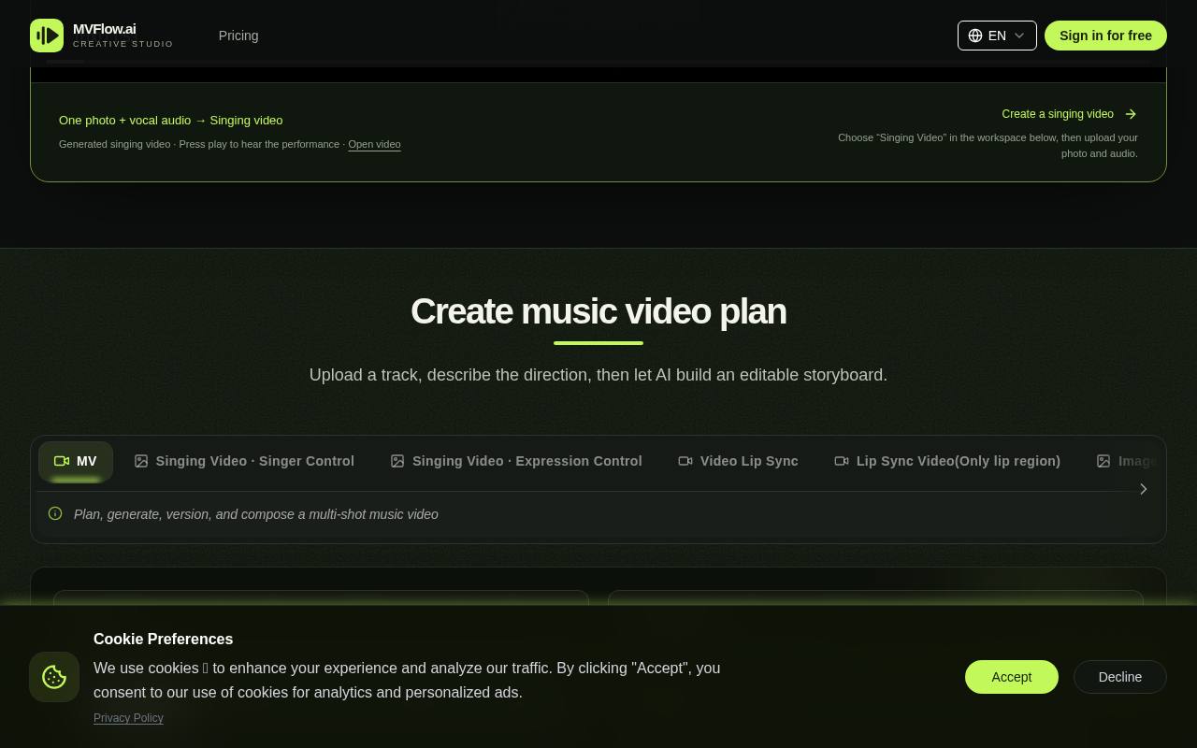
Task: Click the info icon beside the description
Action: click(x=55, y=513)
